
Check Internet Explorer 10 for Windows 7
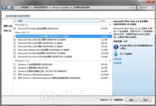15,74
